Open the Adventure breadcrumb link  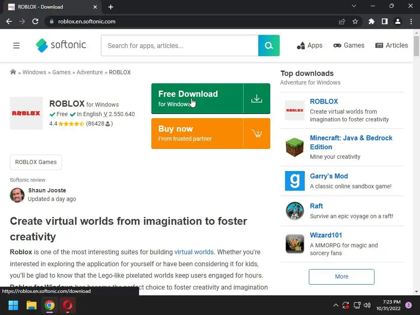90,72
